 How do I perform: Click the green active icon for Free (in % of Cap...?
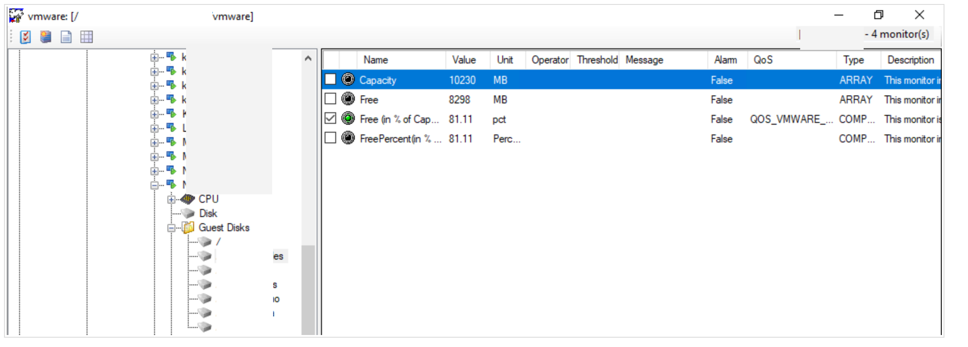click(x=348, y=118)
